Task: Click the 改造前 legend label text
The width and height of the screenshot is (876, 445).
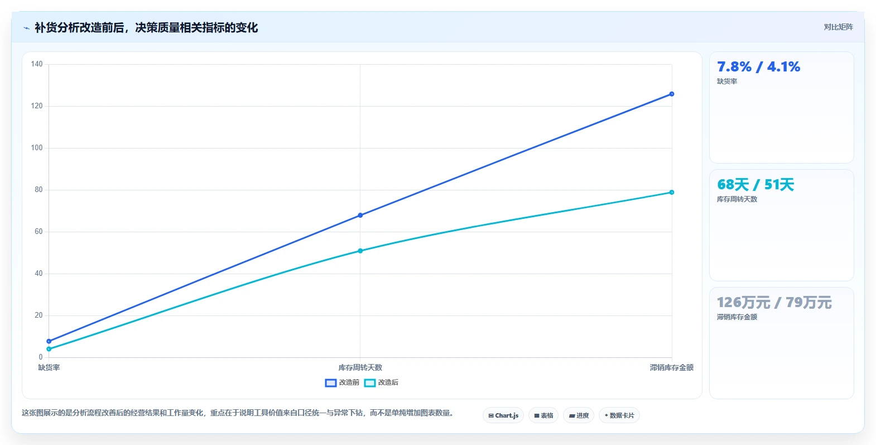Action: (349, 382)
